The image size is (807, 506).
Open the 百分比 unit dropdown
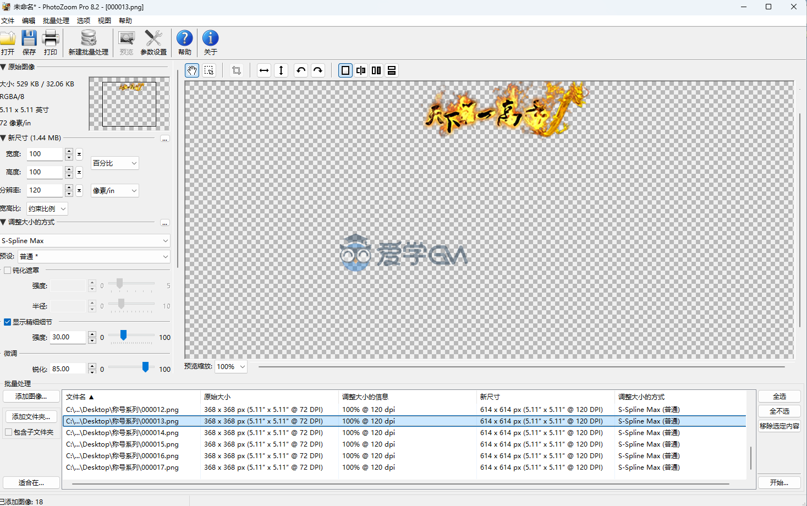click(x=114, y=163)
